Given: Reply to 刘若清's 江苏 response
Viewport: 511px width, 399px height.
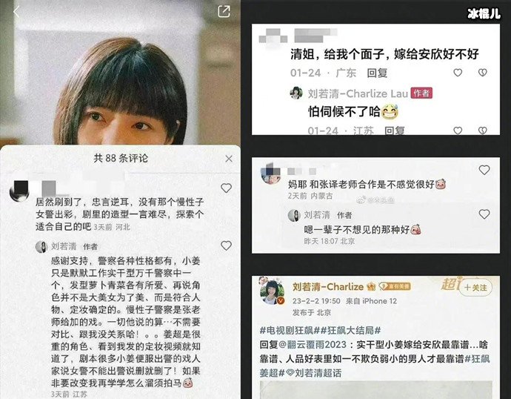Looking at the screenshot, I should click(394, 131).
